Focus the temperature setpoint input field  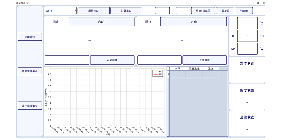click(67, 60)
